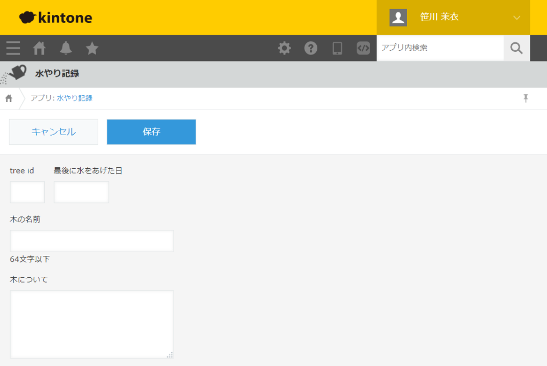Expand the 笹川 茉衣 user menu arrow
Screen dimensions: 547x366
point(517,18)
